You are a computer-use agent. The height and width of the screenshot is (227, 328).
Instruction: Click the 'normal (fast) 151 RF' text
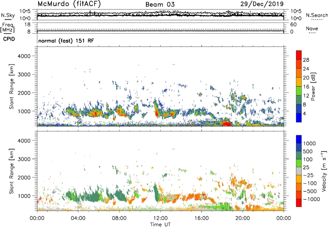(66, 41)
